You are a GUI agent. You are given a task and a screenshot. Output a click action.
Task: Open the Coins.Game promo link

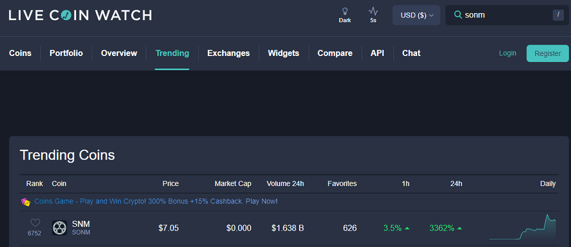click(x=156, y=201)
